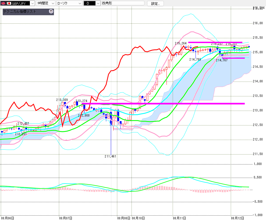Click the 設定... settings button
Image resolution: width=266 pixels, height=221 pixels.
point(155,3)
